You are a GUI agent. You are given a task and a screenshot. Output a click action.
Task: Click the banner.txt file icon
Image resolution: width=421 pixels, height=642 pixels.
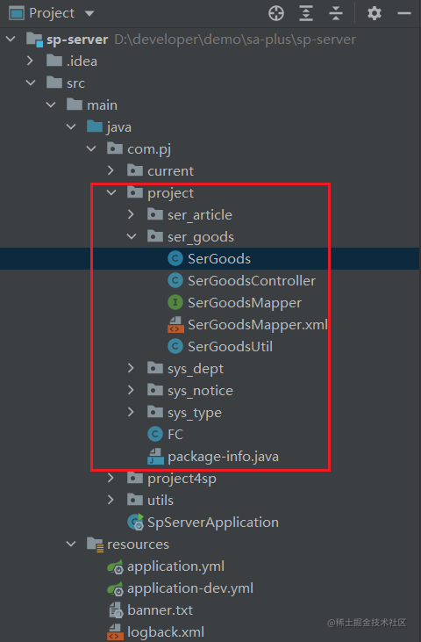click(116, 610)
